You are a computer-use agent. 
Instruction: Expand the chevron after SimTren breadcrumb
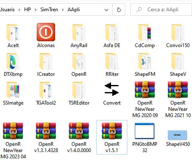coord(63,10)
